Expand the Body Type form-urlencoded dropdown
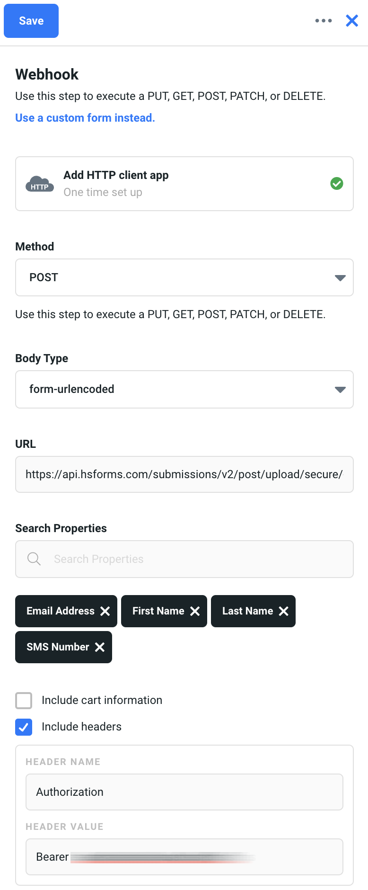Screen dimensions: 368x890 coord(184,389)
